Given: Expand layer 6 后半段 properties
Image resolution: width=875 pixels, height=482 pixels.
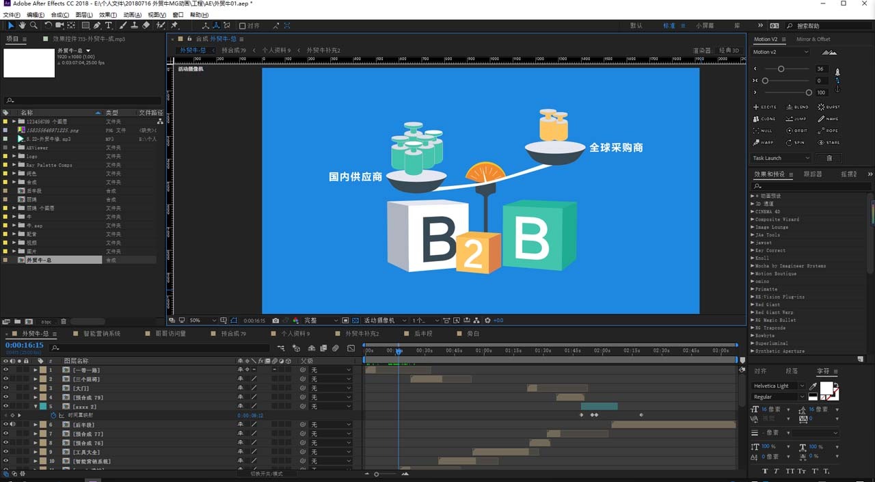Looking at the screenshot, I should 36,425.
